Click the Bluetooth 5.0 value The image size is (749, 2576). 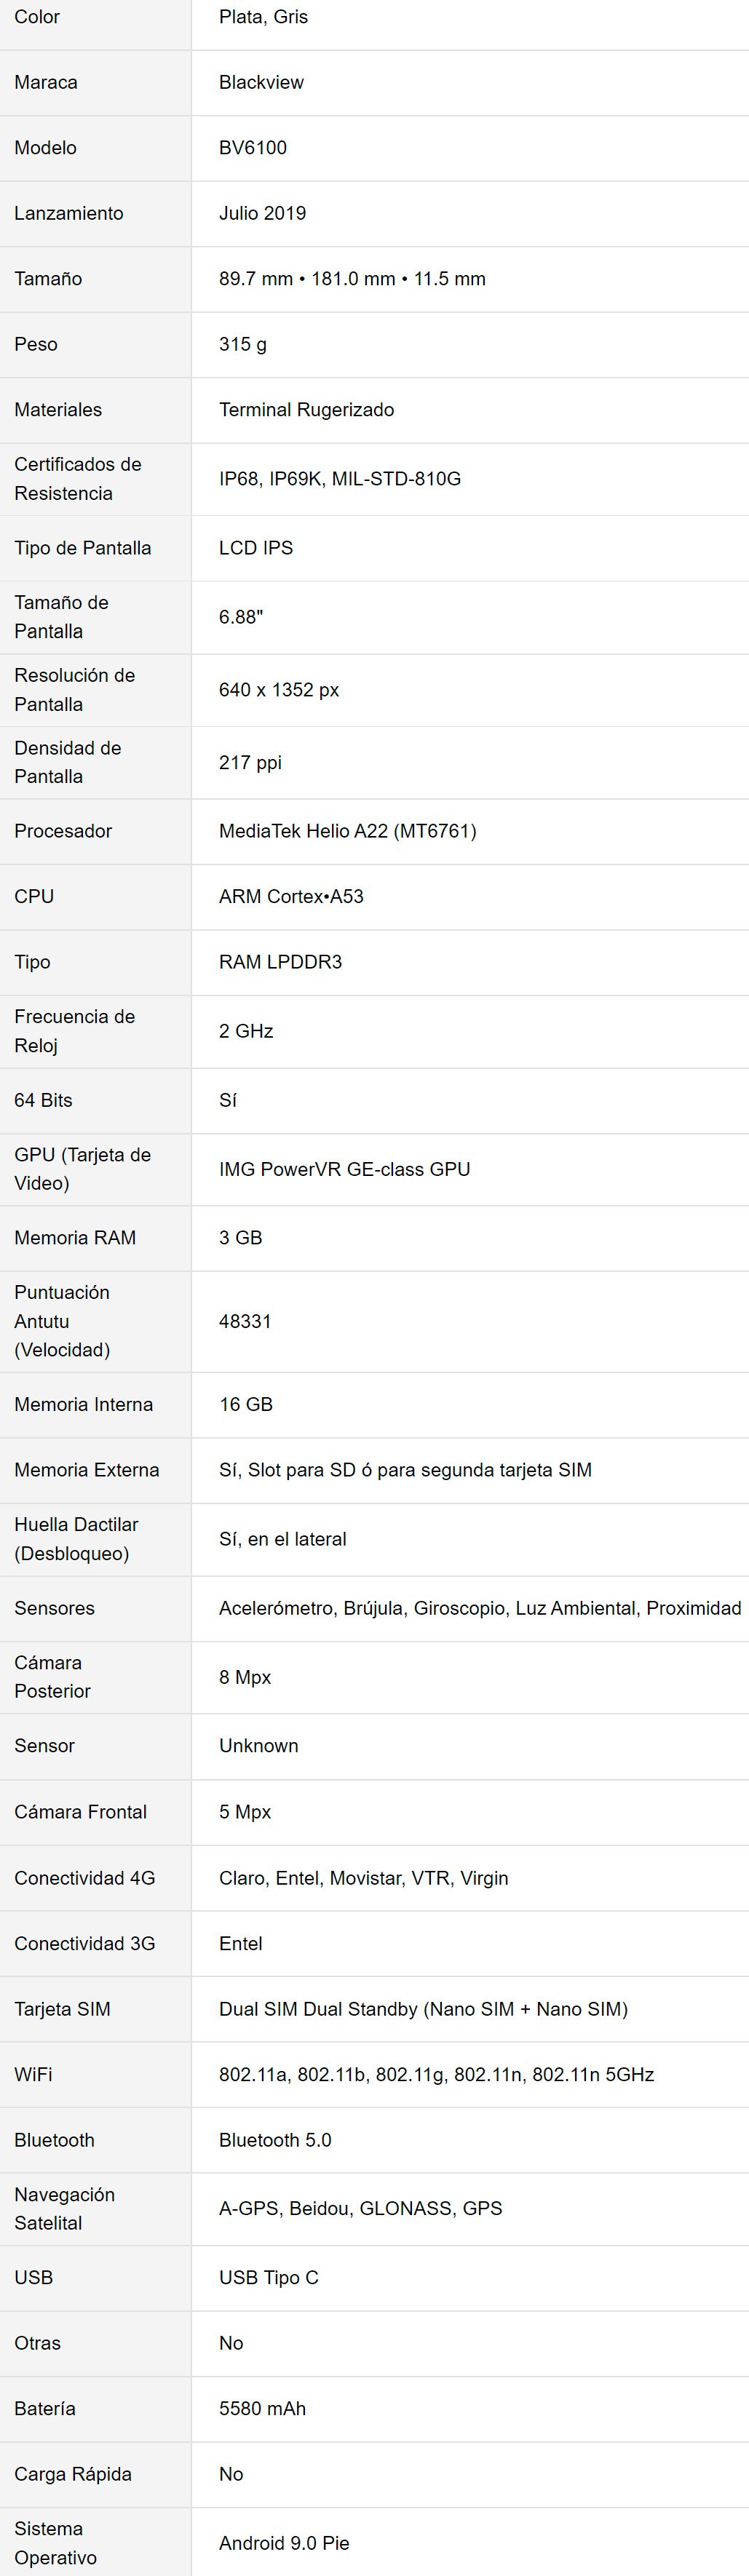click(275, 2140)
